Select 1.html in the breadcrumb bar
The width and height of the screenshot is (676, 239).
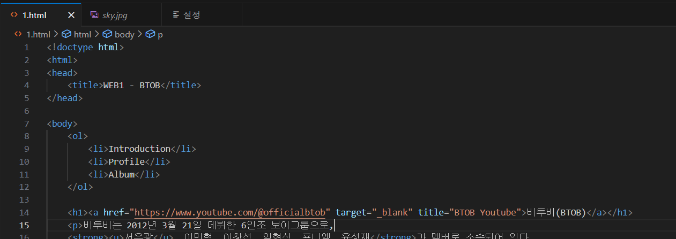tap(38, 34)
